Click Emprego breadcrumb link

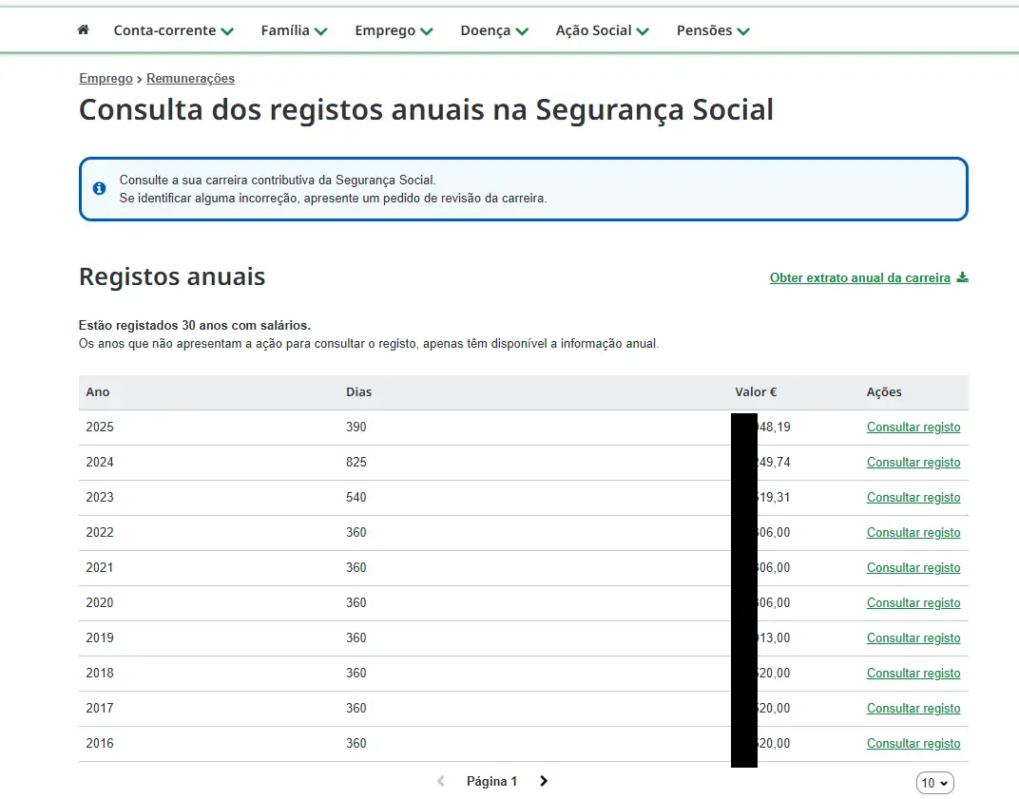(106, 79)
